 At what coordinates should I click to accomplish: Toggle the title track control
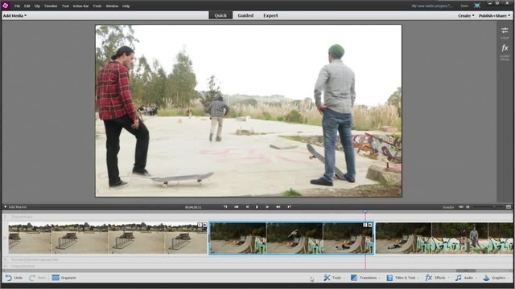[5, 217]
